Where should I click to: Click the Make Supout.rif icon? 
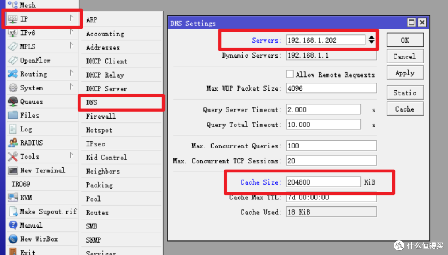(13, 211)
